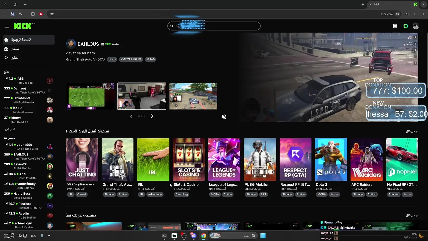This screenshot has width=428, height=241.
Task: Click View All for top live categories
Action: [412, 131]
